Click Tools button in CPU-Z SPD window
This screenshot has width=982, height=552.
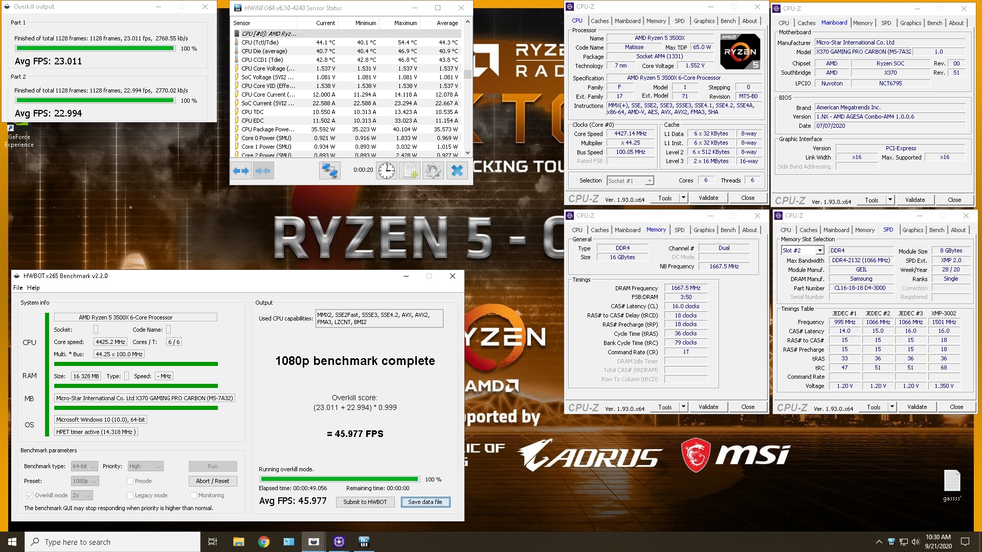(x=874, y=407)
